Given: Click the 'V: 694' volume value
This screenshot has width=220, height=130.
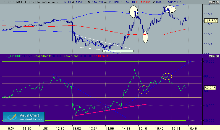Looking at the screenshot, I should 157,2.
